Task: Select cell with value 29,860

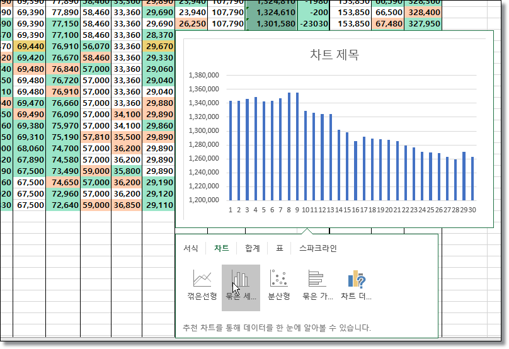Action: pyautogui.click(x=158, y=126)
